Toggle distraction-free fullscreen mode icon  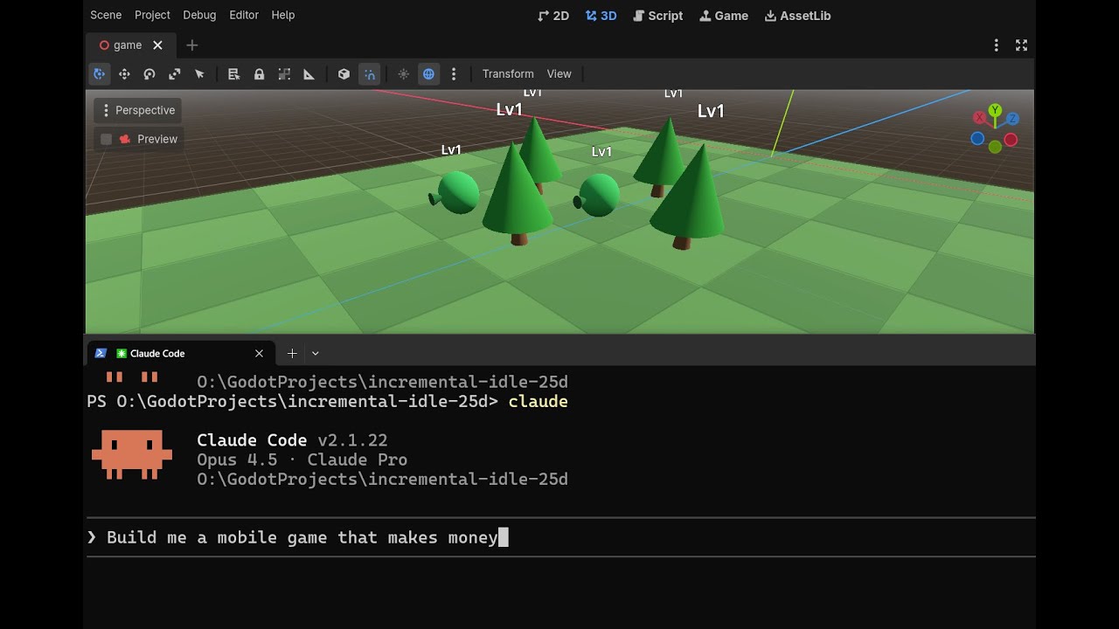[x=1021, y=45]
